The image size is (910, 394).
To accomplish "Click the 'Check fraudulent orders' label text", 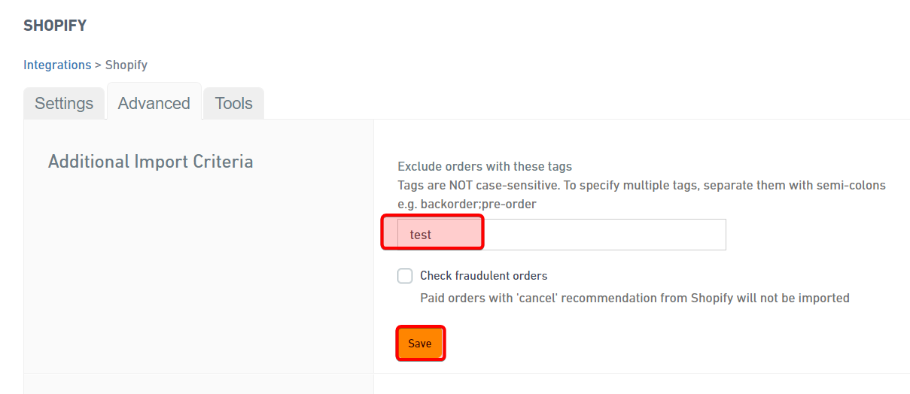I will click(483, 276).
